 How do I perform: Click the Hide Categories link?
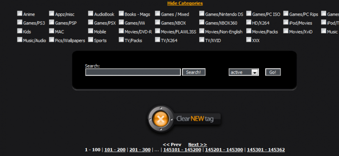pos(185,3)
